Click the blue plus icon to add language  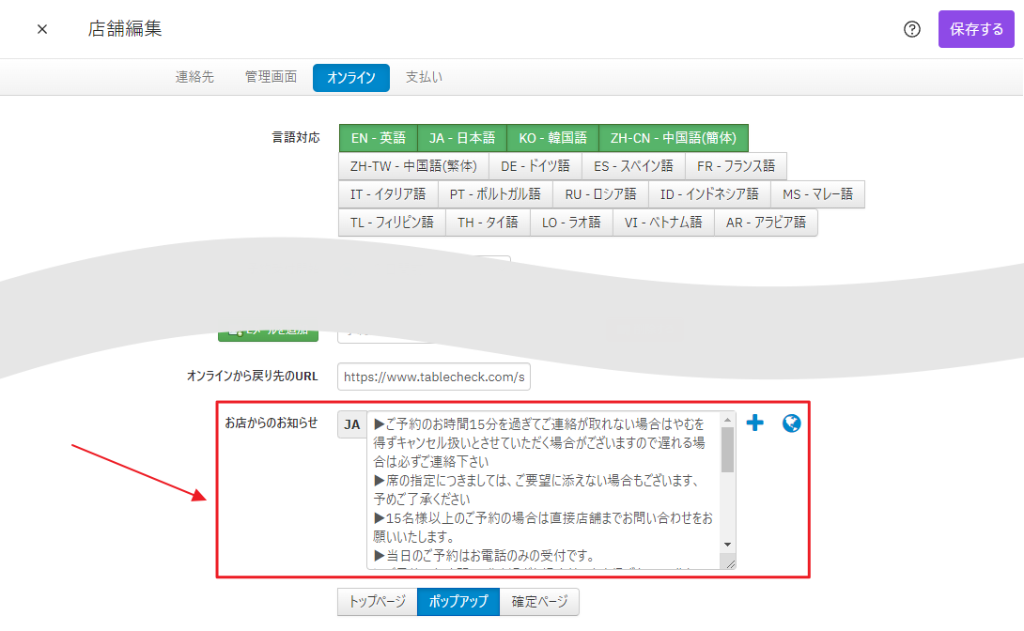(754, 423)
